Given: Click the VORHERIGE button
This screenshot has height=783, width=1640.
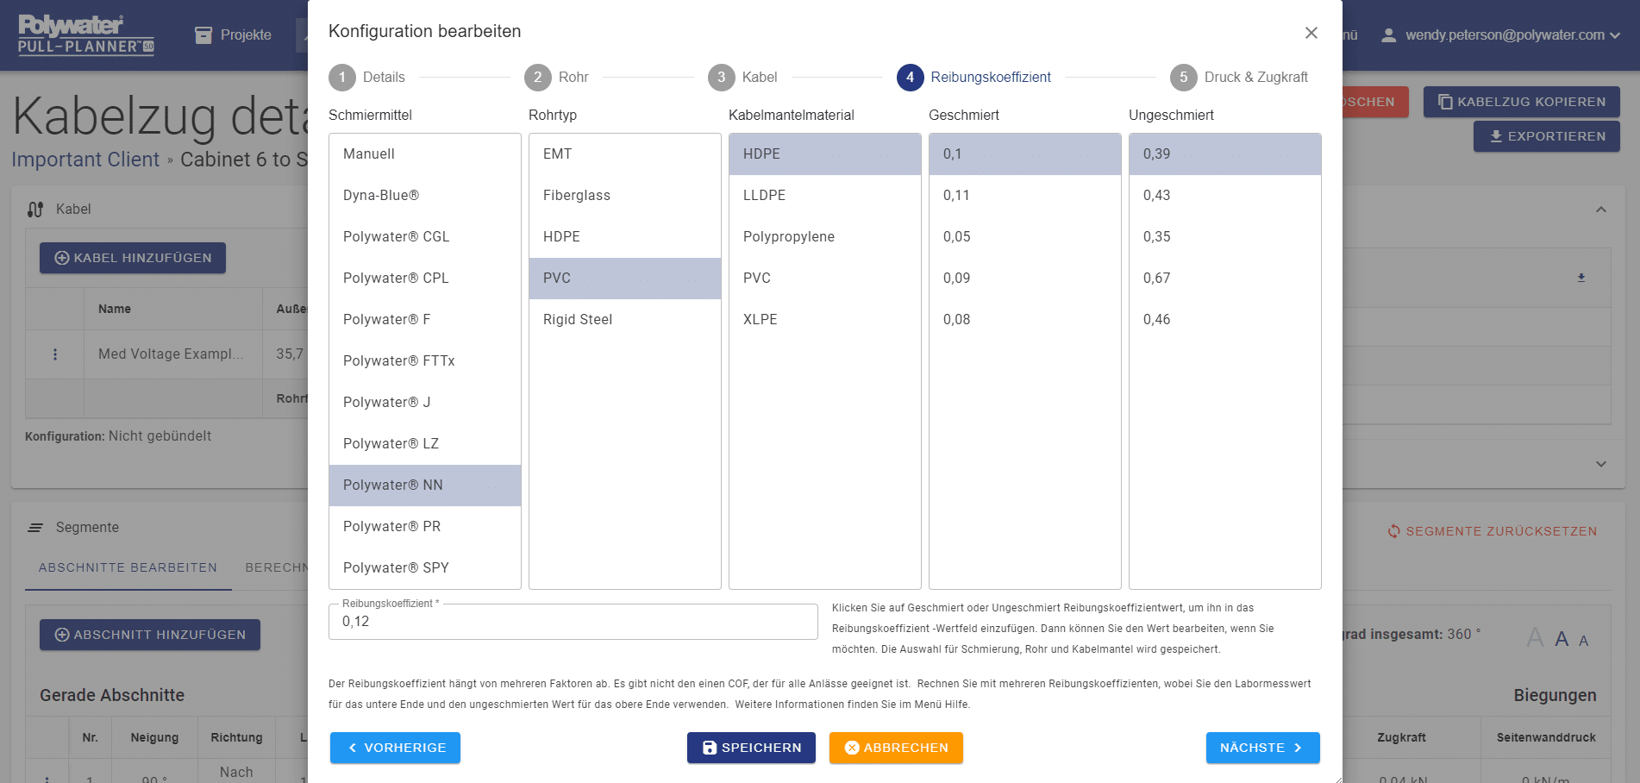Looking at the screenshot, I should tap(395, 748).
